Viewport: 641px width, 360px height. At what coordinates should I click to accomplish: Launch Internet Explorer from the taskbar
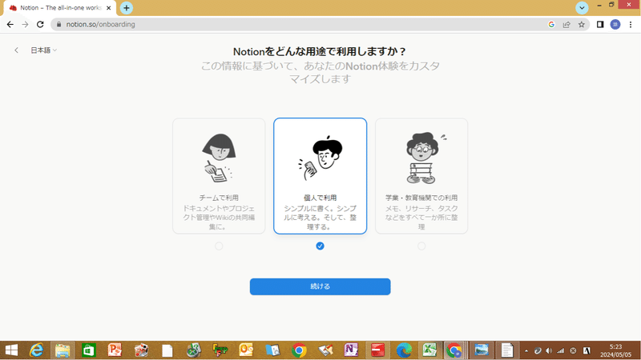tap(36, 350)
